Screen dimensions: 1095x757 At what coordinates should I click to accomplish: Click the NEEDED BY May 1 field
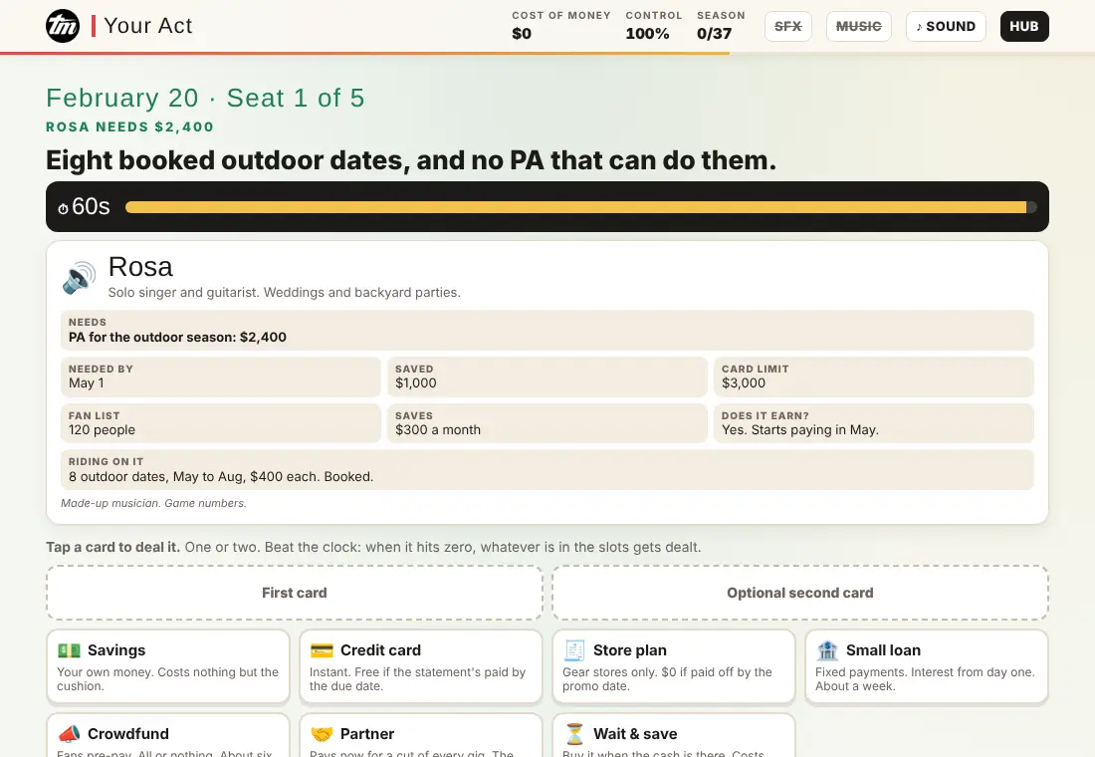[x=221, y=377]
